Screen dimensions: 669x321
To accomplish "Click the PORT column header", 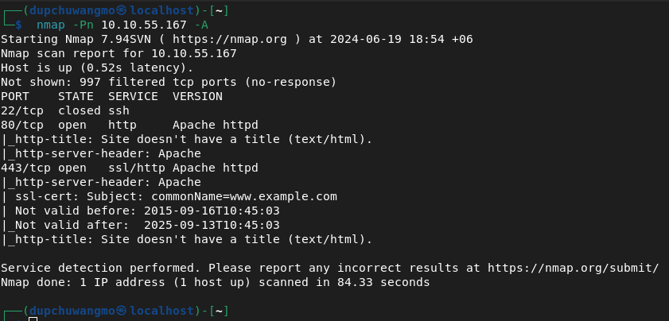I will pos(15,96).
